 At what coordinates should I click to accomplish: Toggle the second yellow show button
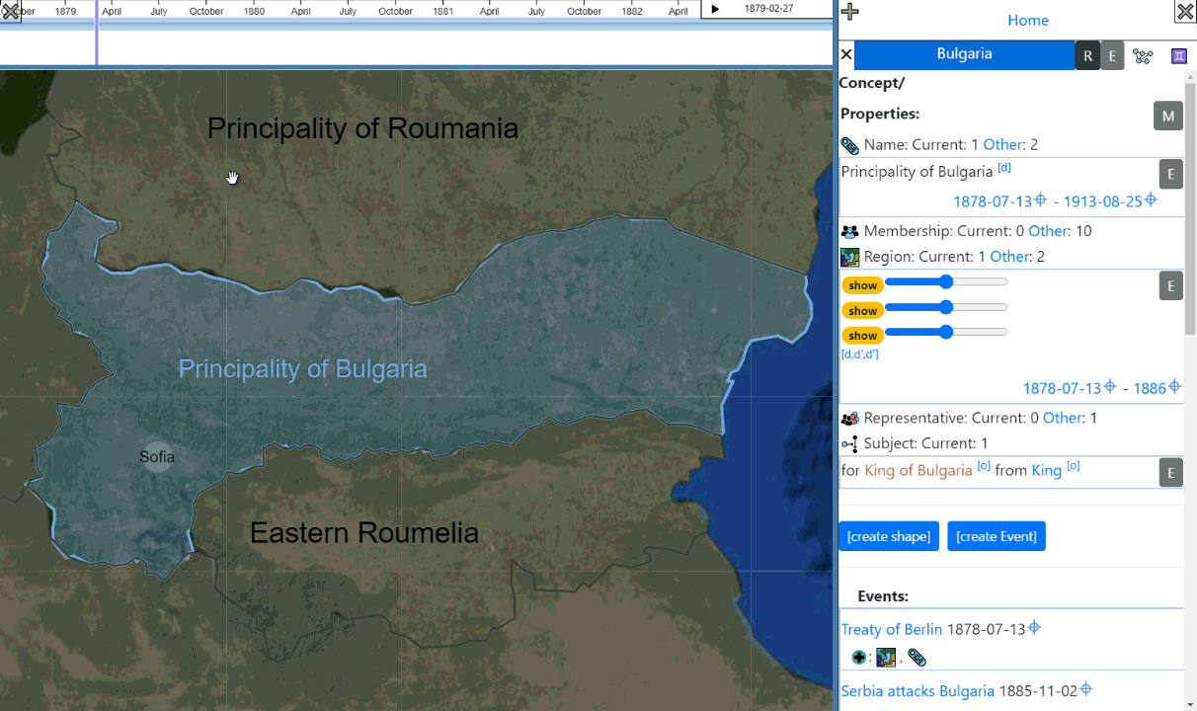click(x=862, y=310)
